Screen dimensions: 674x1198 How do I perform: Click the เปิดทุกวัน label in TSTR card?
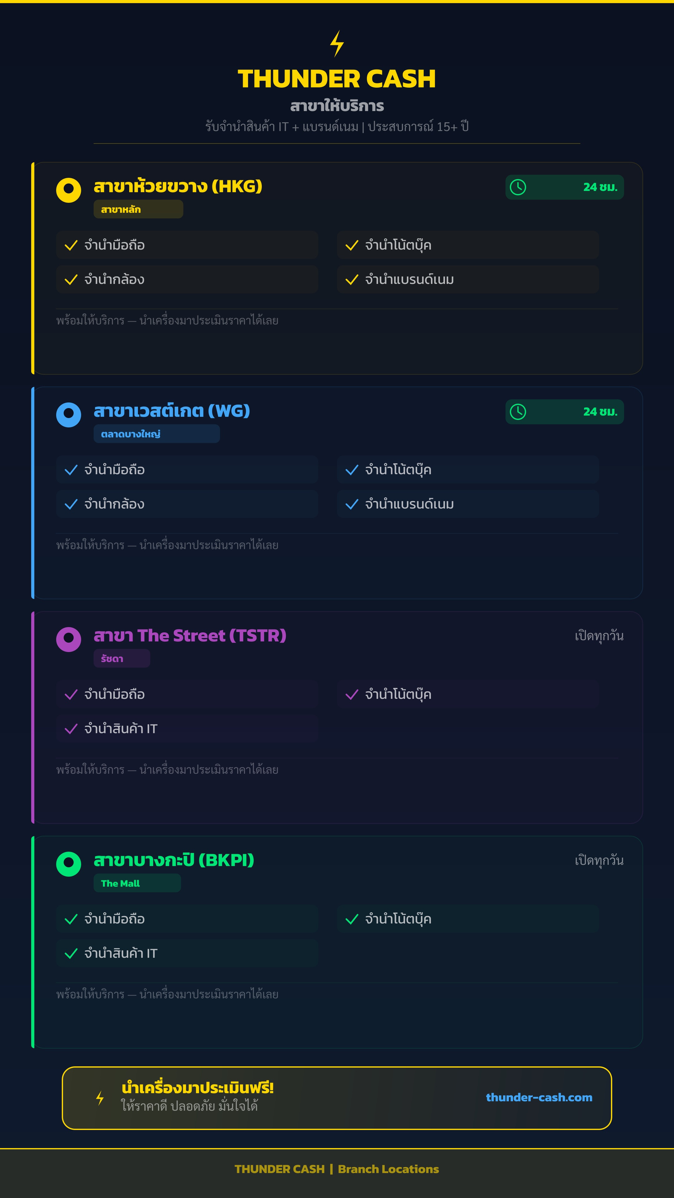tap(599, 636)
